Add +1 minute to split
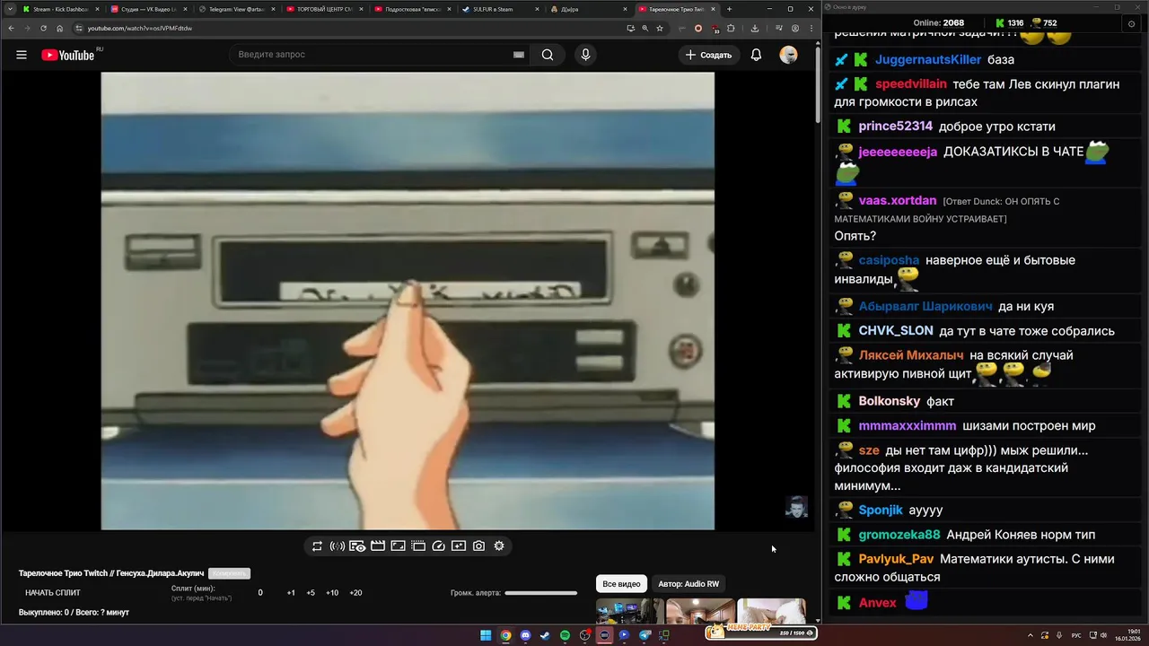This screenshot has width=1149, height=646. coord(291,593)
